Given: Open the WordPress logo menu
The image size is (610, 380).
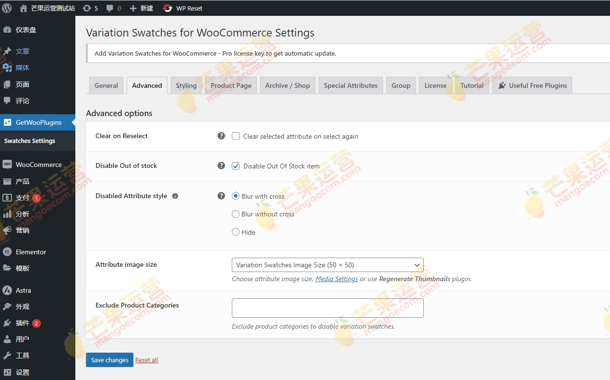Looking at the screenshot, I should coord(7,8).
